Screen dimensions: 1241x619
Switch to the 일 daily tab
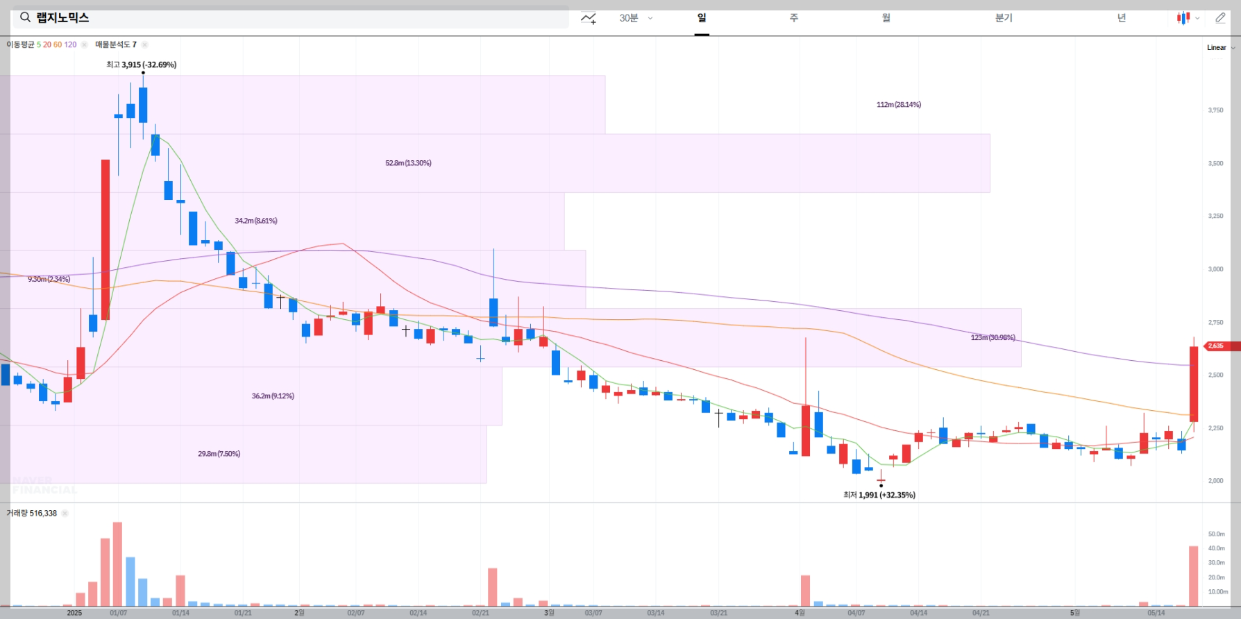702,18
